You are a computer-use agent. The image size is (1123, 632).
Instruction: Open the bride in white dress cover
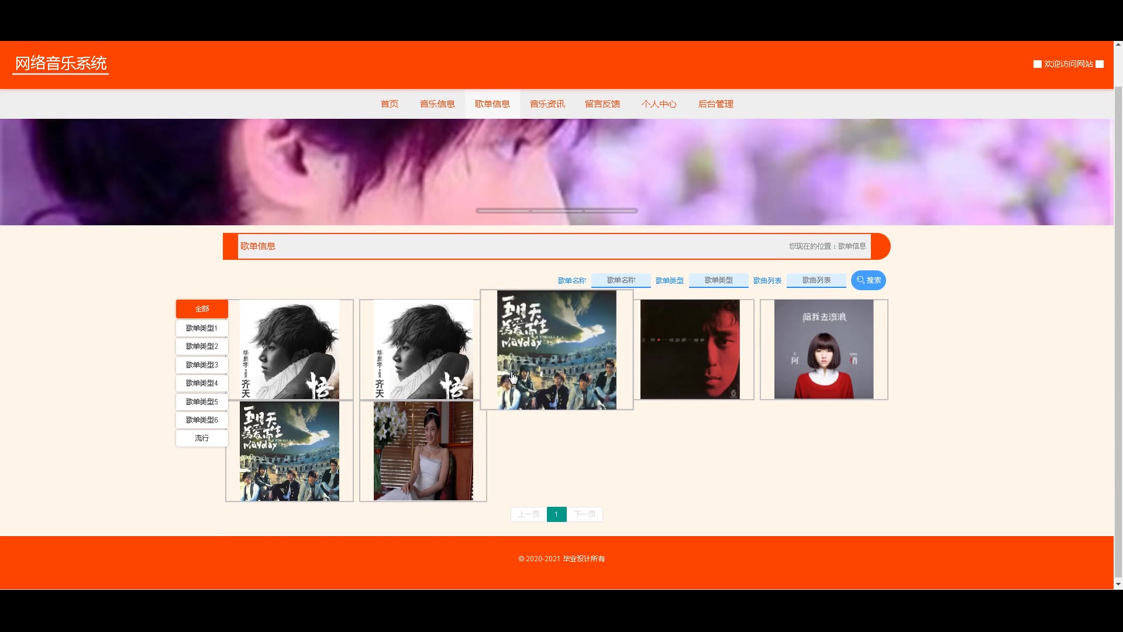(x=423, y=451)
